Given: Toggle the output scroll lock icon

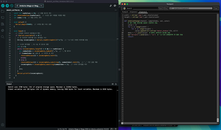Looking at the screenshot, I should 116,84.
